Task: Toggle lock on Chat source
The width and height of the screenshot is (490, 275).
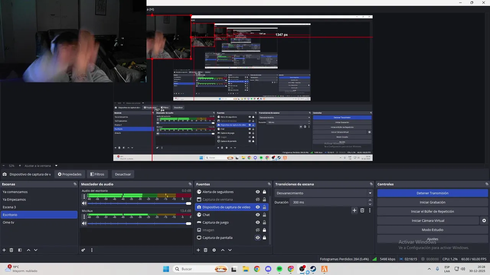Action: tap(264, 215)
